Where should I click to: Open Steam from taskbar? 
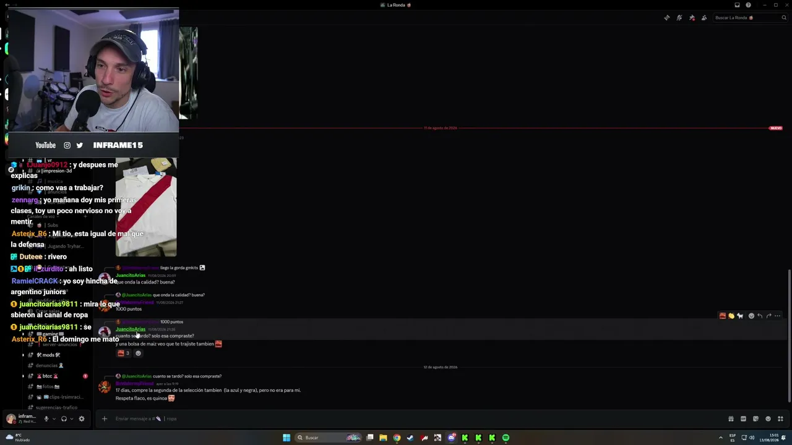[410, 438]
